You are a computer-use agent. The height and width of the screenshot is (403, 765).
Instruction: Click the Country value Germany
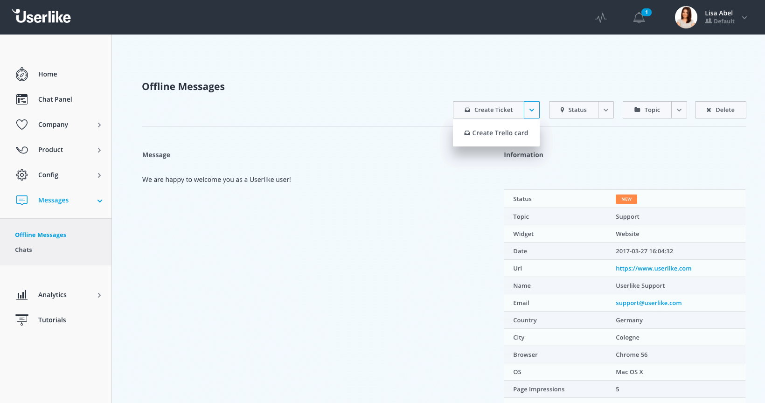[x=629, y=320]
